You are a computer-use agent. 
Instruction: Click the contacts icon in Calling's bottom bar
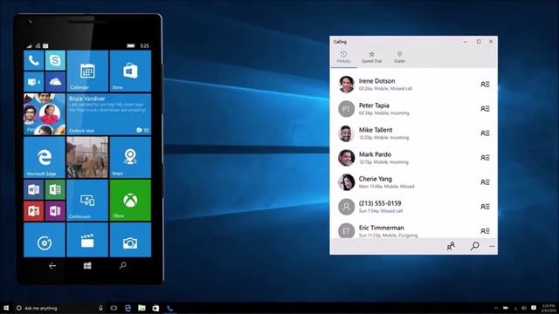coord(451,246)
